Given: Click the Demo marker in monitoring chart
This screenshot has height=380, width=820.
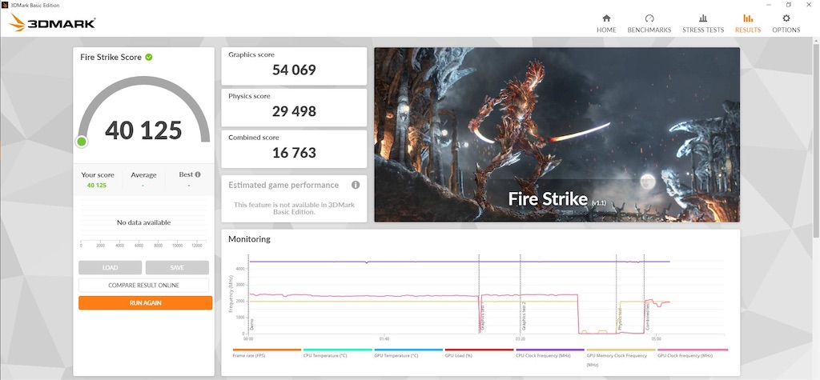Looking at the screenshot, I should click(x=252, y=323).
